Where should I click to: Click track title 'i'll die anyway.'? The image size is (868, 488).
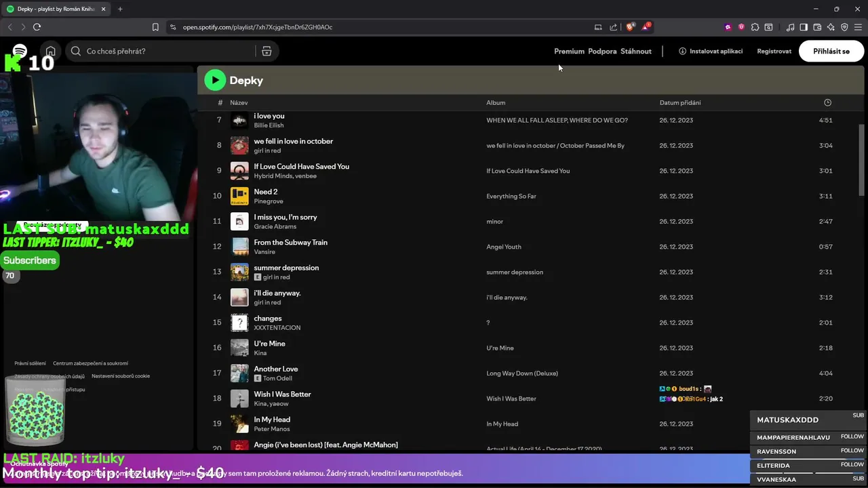tap(277, 293)
